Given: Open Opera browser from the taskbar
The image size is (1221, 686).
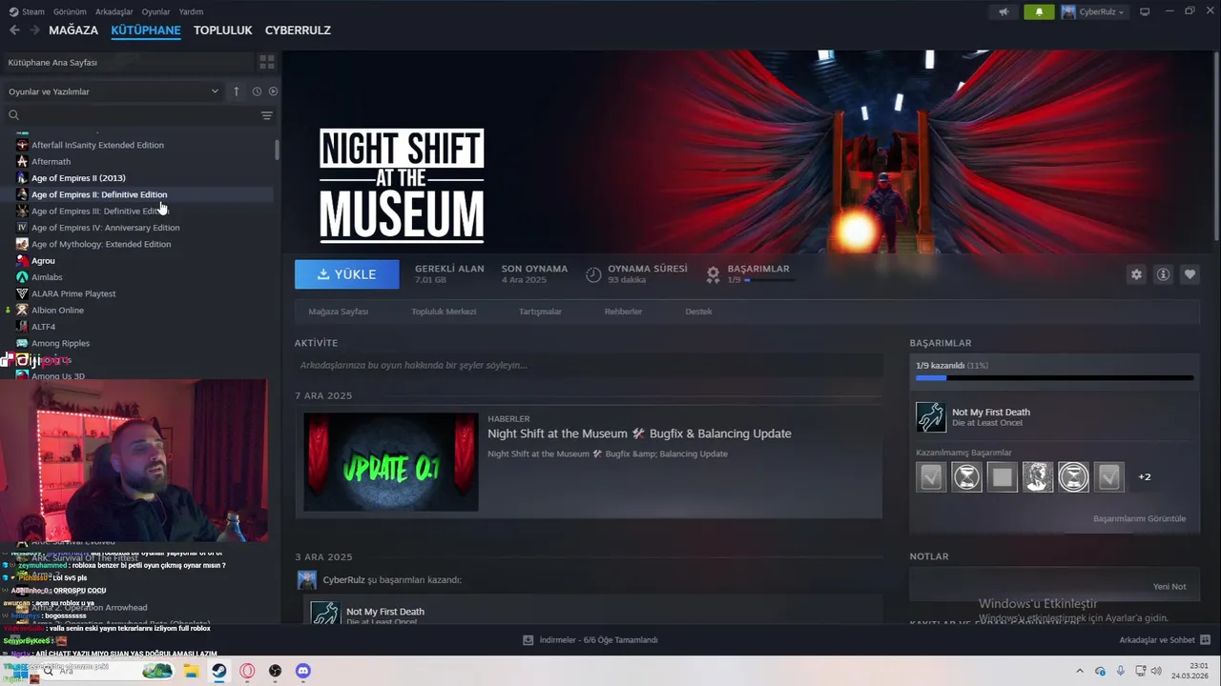Looking at the screenshot, I should [247, 671].
